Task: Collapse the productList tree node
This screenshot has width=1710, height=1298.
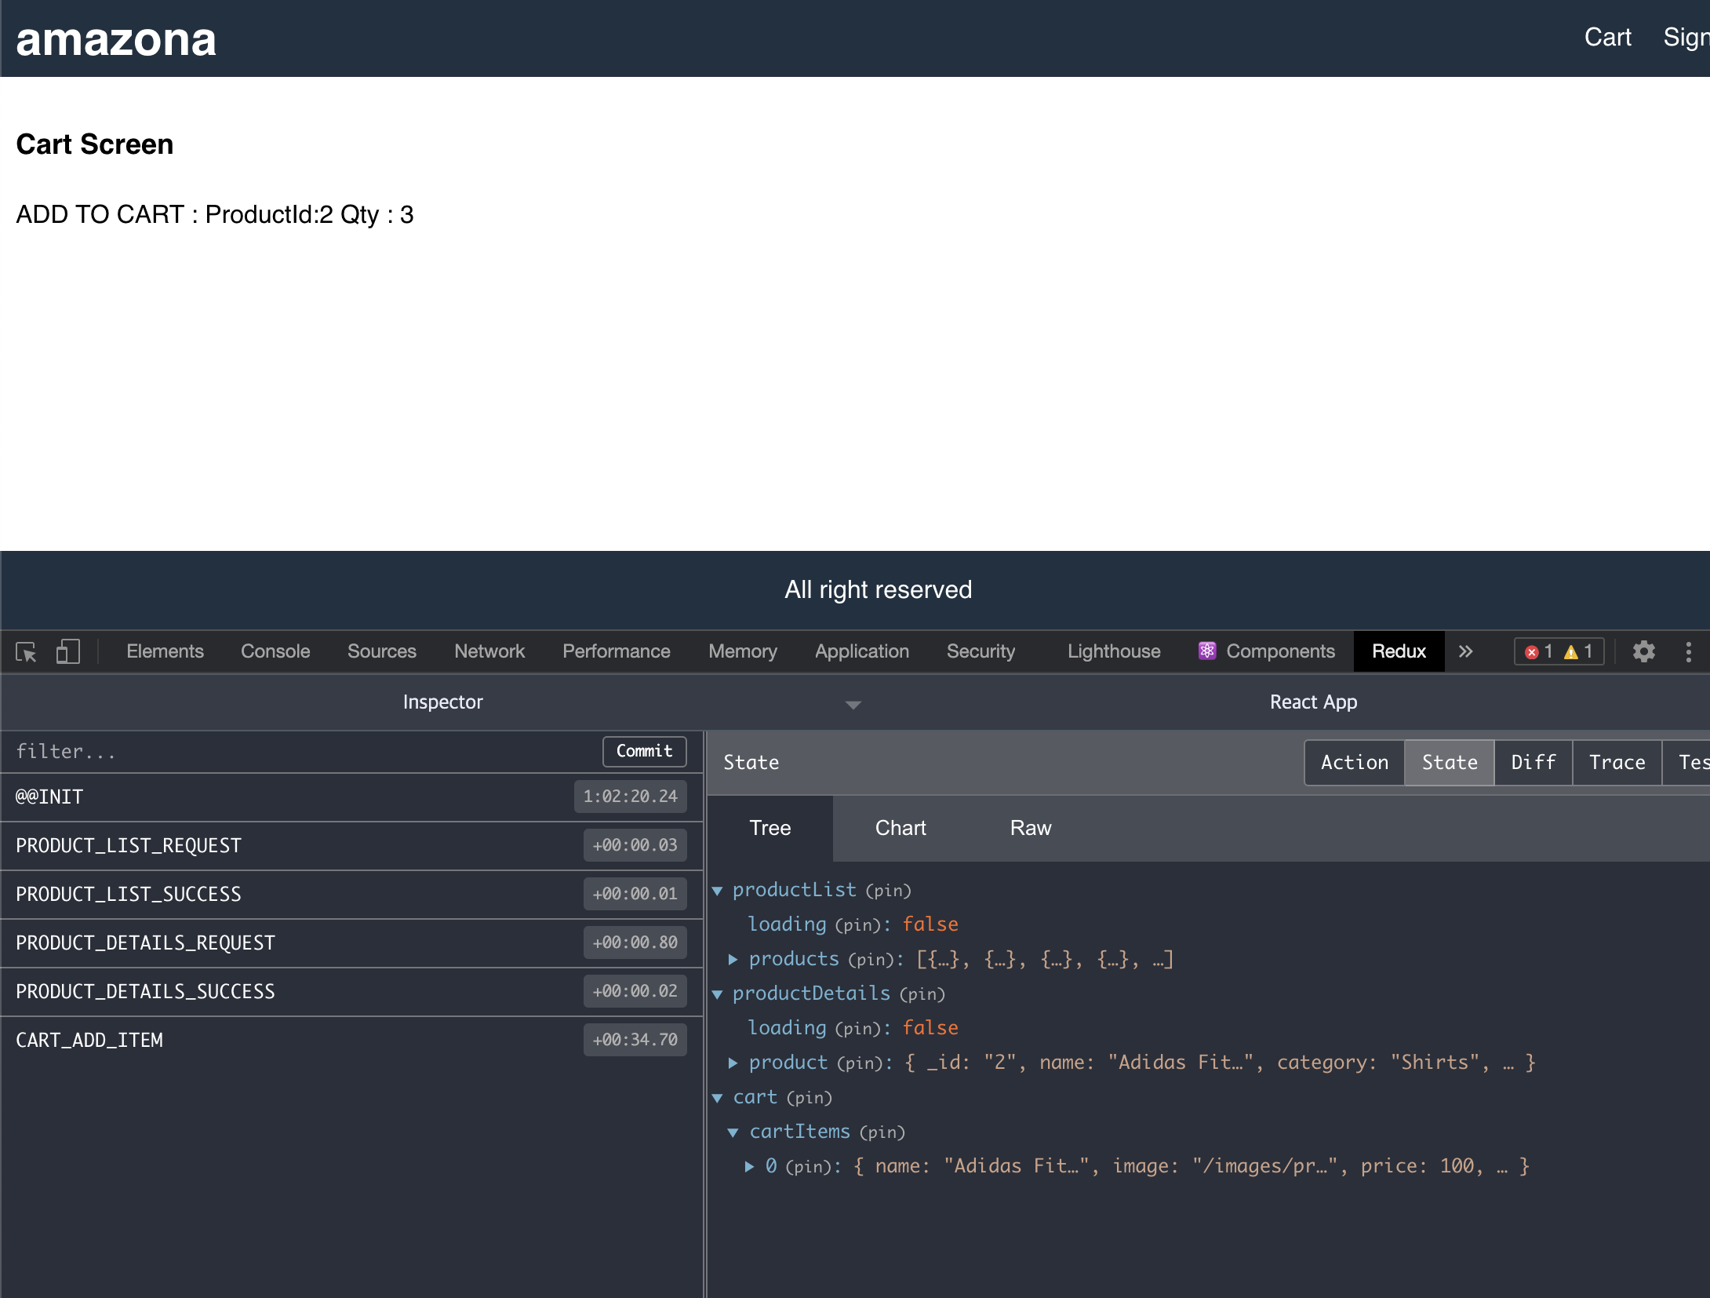Action: (x=717, y=890)
